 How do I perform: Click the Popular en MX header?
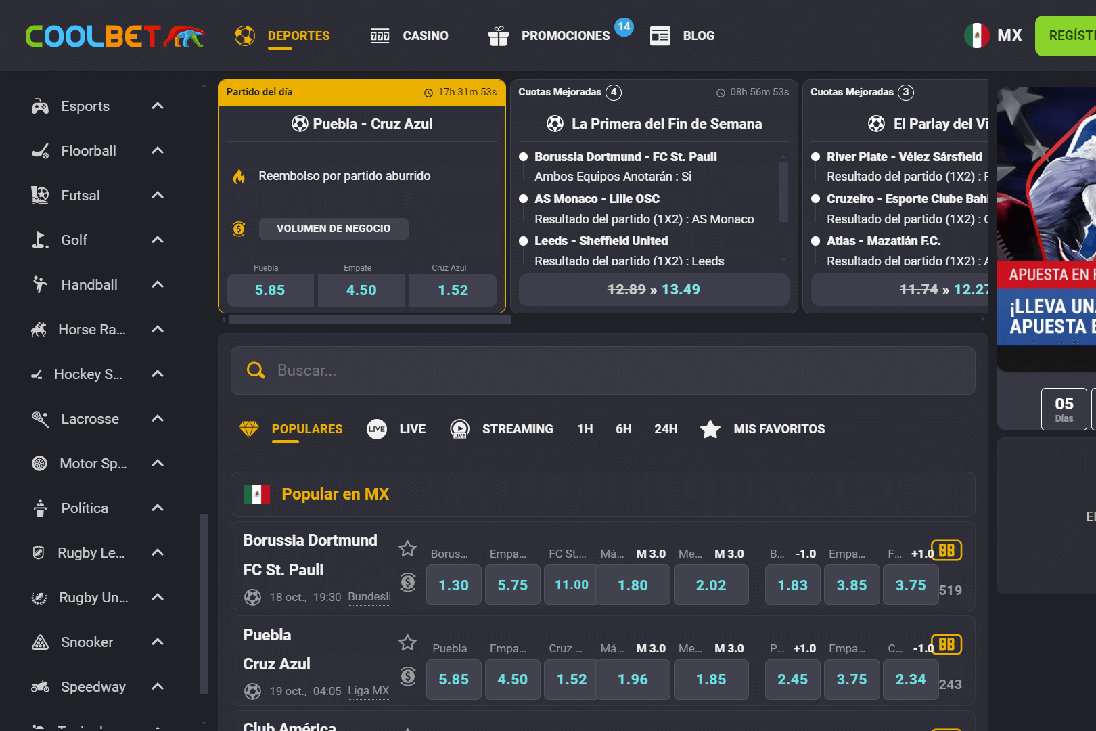(603, 494)
